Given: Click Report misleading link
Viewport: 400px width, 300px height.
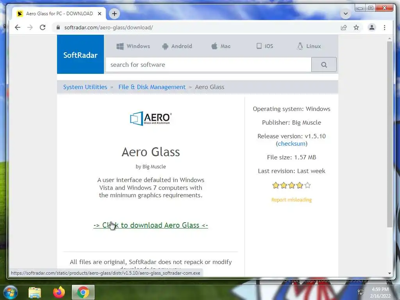Looking at the screenshot, I should point(291,200).
